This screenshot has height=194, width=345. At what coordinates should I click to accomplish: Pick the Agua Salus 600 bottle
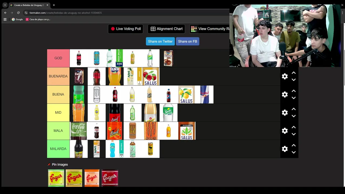[115, 58]
